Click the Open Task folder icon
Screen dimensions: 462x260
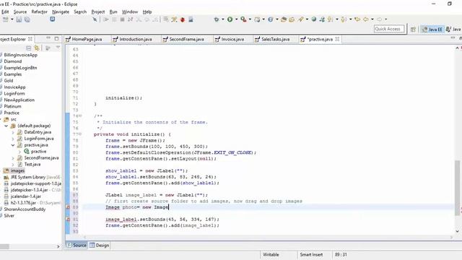coord(292,19)
